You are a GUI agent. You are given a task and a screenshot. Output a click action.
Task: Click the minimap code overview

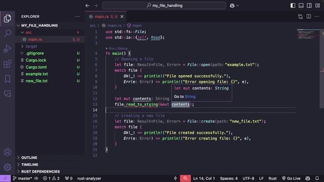pos(308,34)
